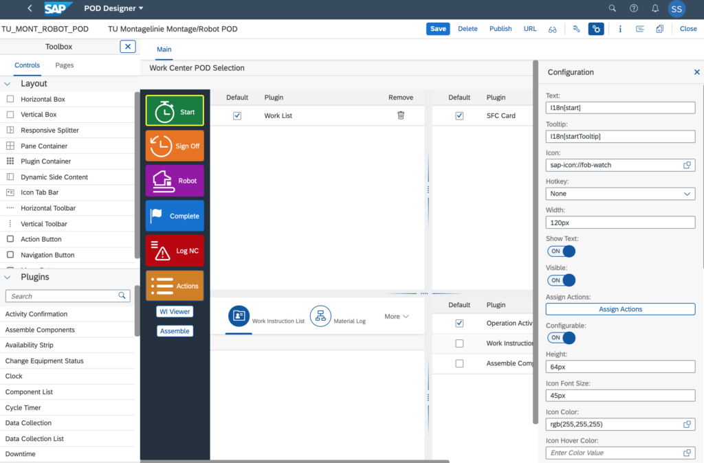Uncheck Default checkbox for Work List
The height and width of the screenshot is (463, 704).
(x=237, y=116)
